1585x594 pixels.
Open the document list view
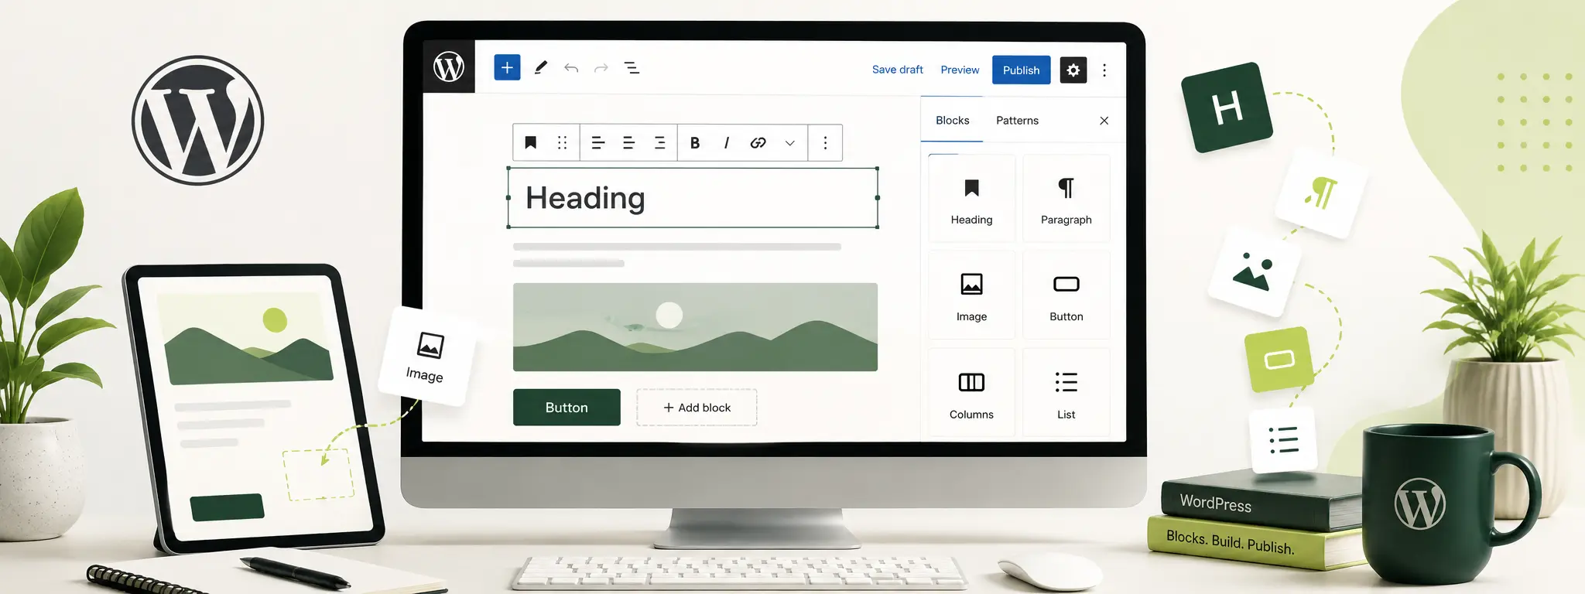pyautogui.click(x=632, y=68)
